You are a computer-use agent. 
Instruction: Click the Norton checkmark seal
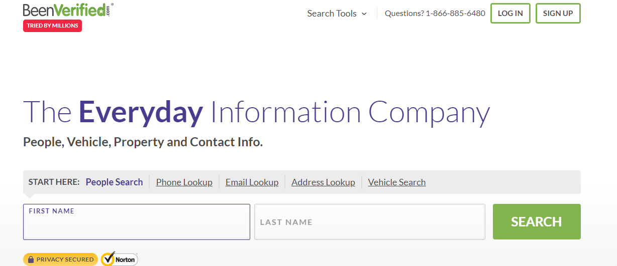tap(119, 259)
